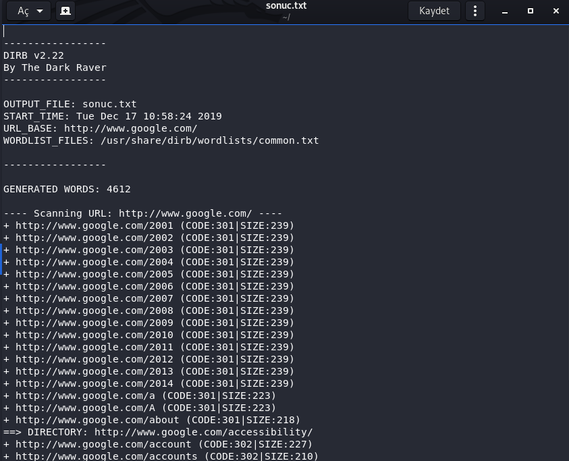Click the 'Scanning URL' header line
Screen dimensions: 569x461
[x=142, y=213]
